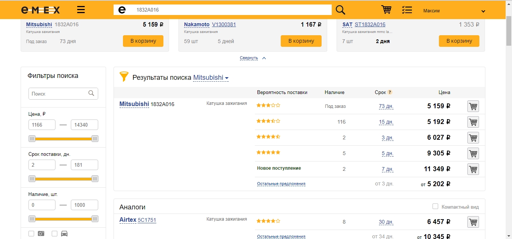This screenshot has height=239, width=512.
Task: Click the car filter icon
Action: (x=64, y=233)
